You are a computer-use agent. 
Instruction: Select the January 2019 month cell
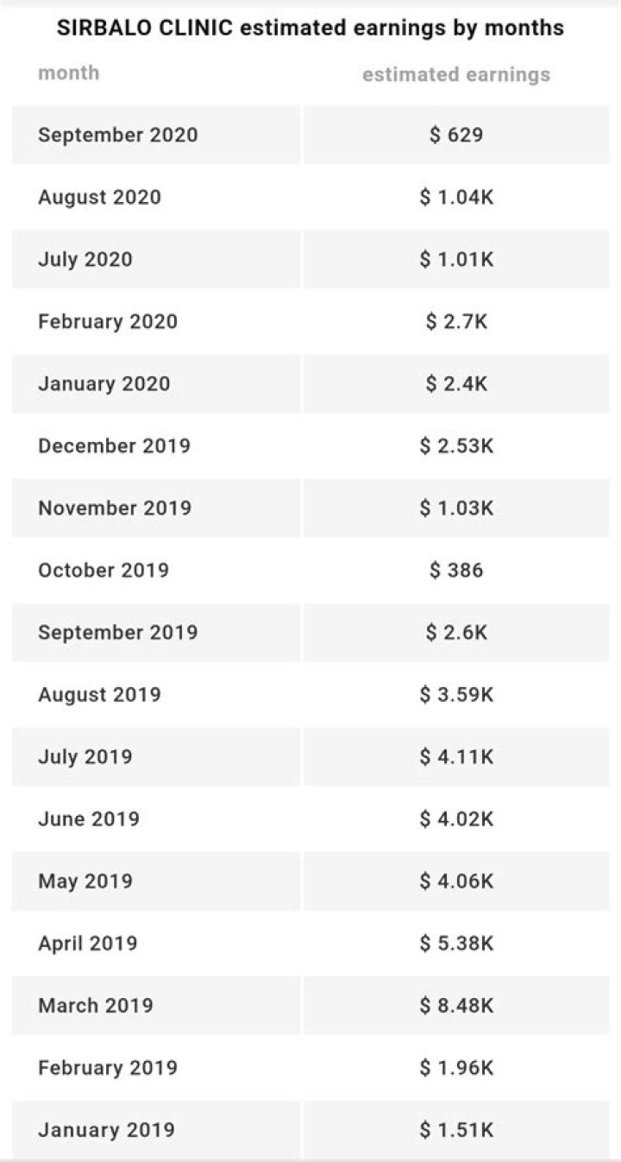[x=106, y=1129]
